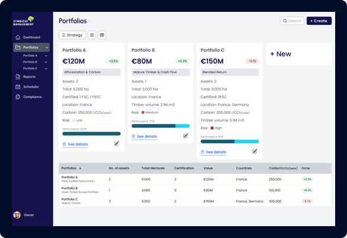Click the Countries column header
Viewport: 347px width, 238px height.
[x=244, y=168]
